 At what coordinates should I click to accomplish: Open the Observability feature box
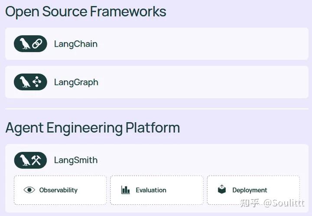click(60, 190)
